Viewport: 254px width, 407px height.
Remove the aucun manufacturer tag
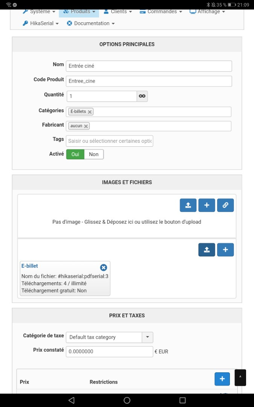(x=86, y=126)
